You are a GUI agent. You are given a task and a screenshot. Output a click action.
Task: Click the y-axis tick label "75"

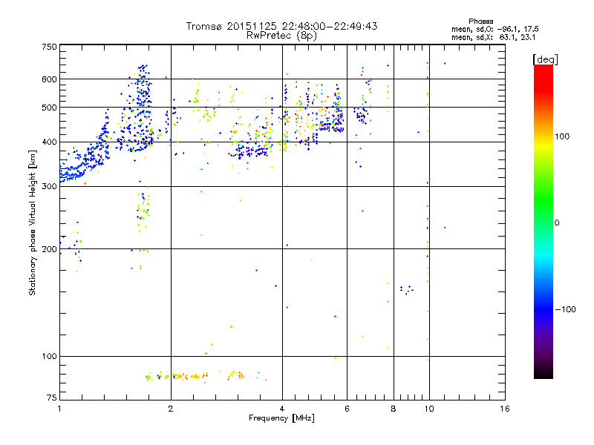click(52, 398)
